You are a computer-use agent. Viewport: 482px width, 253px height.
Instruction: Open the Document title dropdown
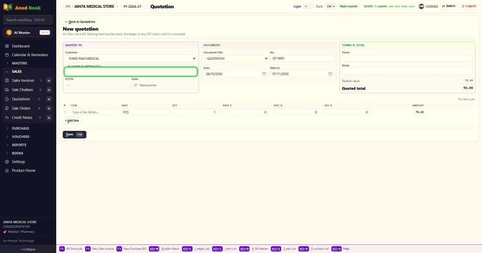[236, 58]
